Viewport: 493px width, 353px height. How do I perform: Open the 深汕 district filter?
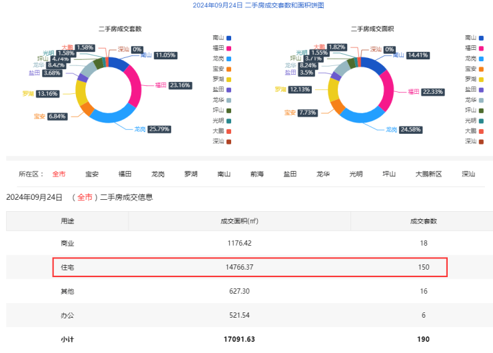(468, 174)
